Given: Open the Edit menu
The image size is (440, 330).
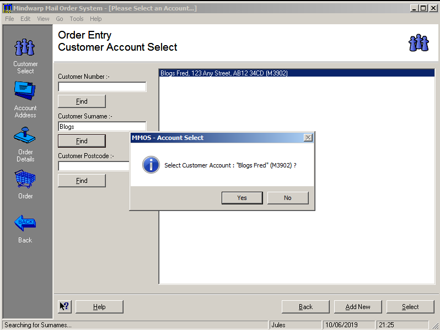Looking at the screenshot, I should click(25, 19).
